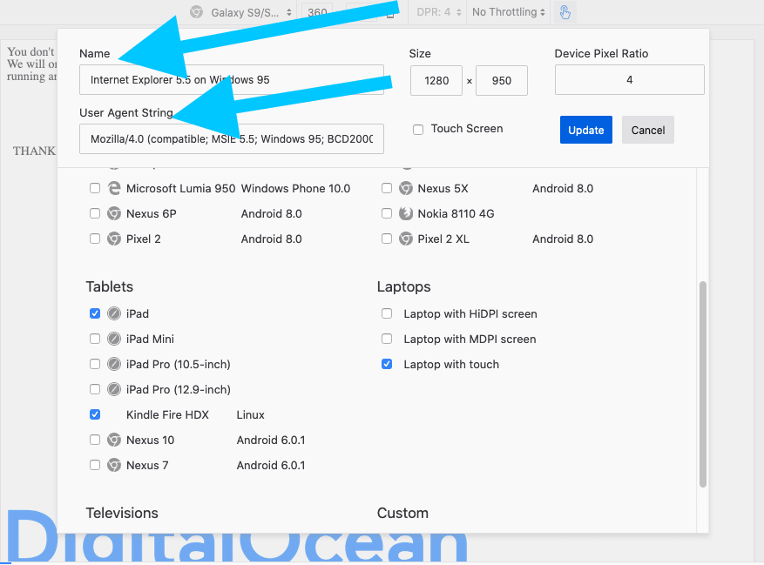Click Chrome icon beside Pixel 2
The width and height of the screenshot is (764, 565).
(114, 239)
